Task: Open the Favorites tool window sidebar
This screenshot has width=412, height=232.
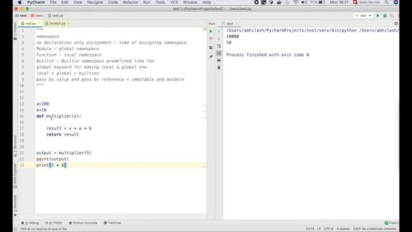Action: (15, 206)
